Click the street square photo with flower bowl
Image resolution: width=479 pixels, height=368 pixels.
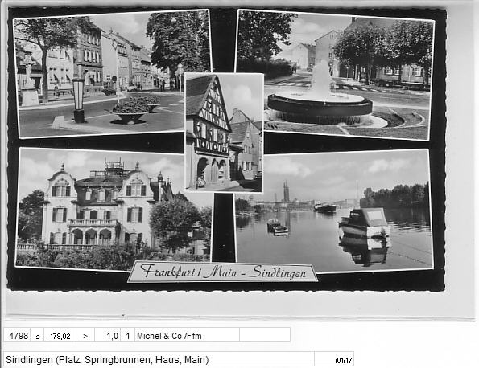113,74
